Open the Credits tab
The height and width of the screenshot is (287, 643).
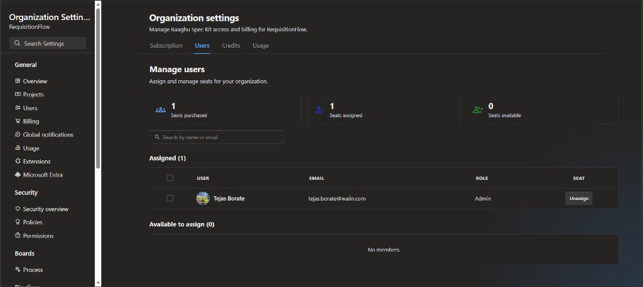pos(231,46)
